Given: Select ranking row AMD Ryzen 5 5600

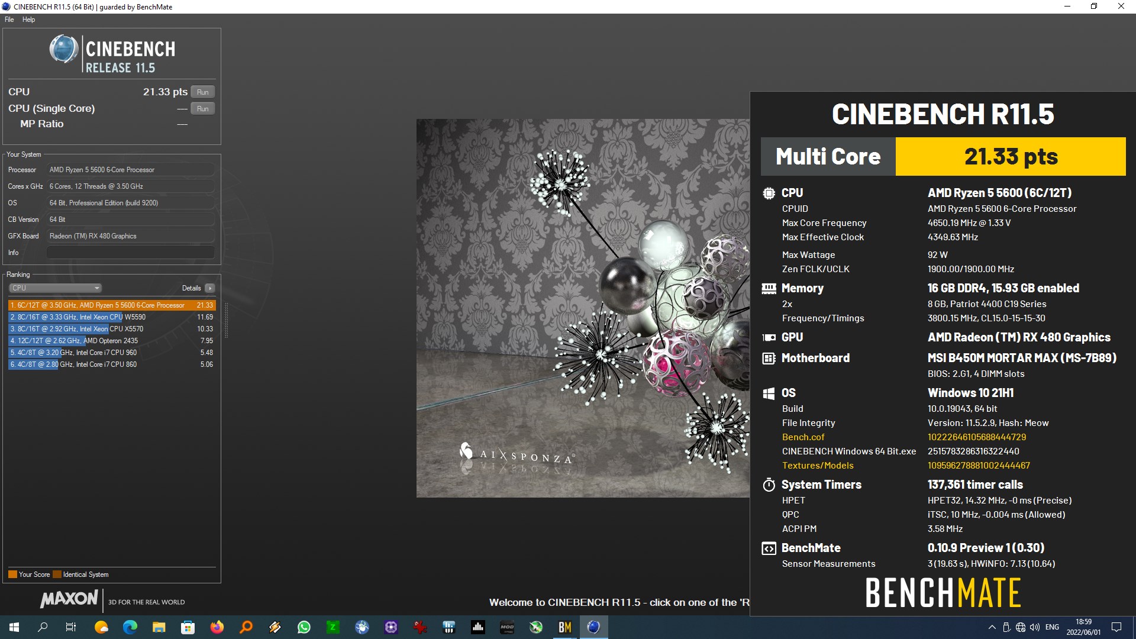Looking at the screenshot, I should (112, 305).
